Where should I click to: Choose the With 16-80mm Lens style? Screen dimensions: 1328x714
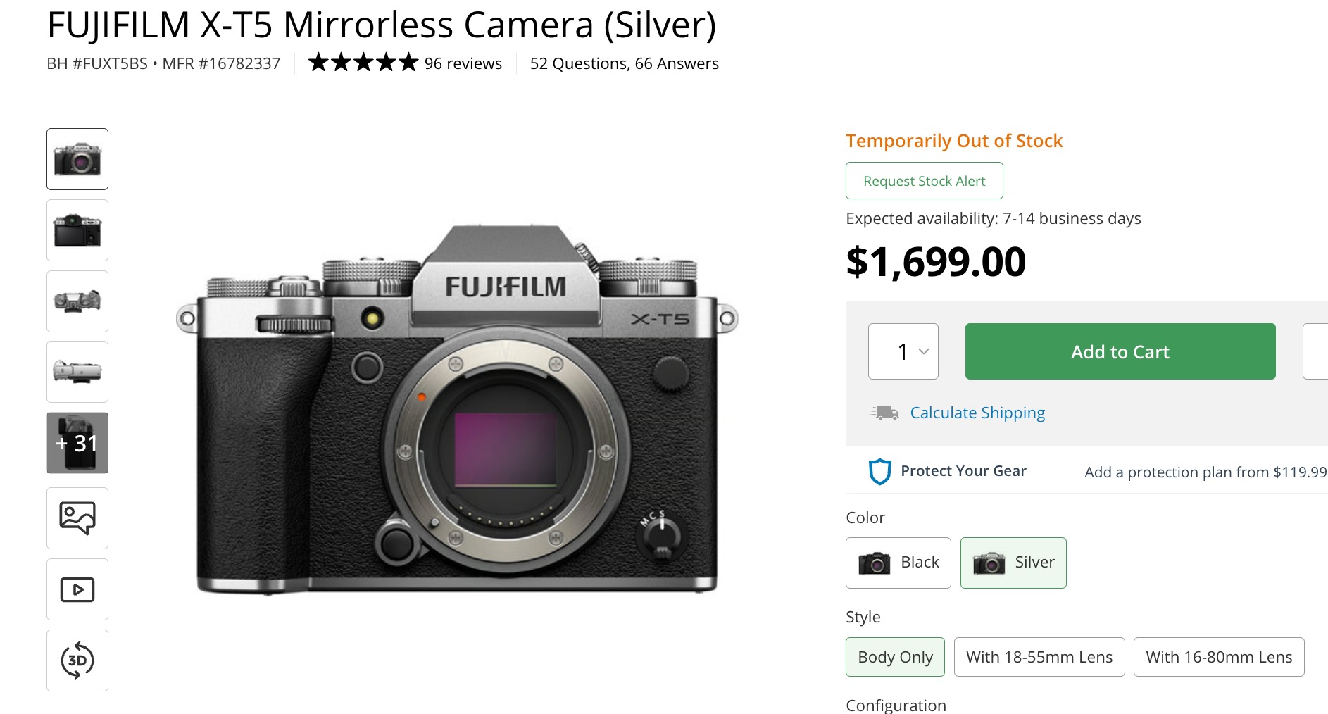(1219, 656)
